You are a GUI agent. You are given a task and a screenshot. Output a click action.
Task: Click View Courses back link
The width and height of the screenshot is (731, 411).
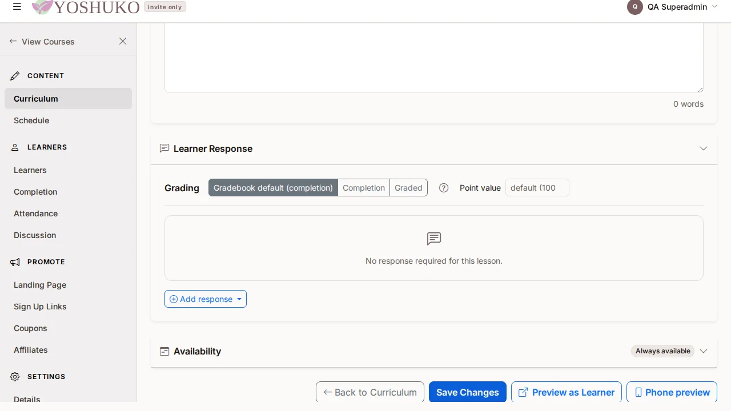(x=42, y=42)
